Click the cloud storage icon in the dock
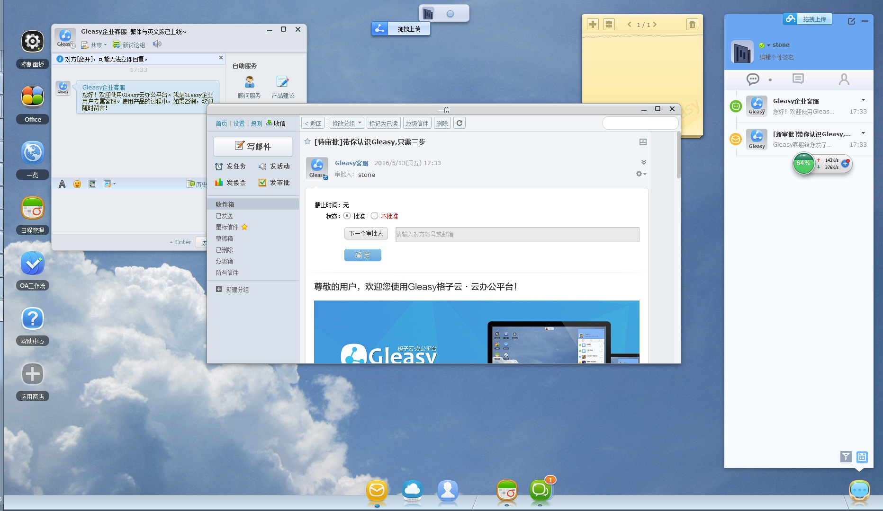883x511 pixels. point(412,490)
